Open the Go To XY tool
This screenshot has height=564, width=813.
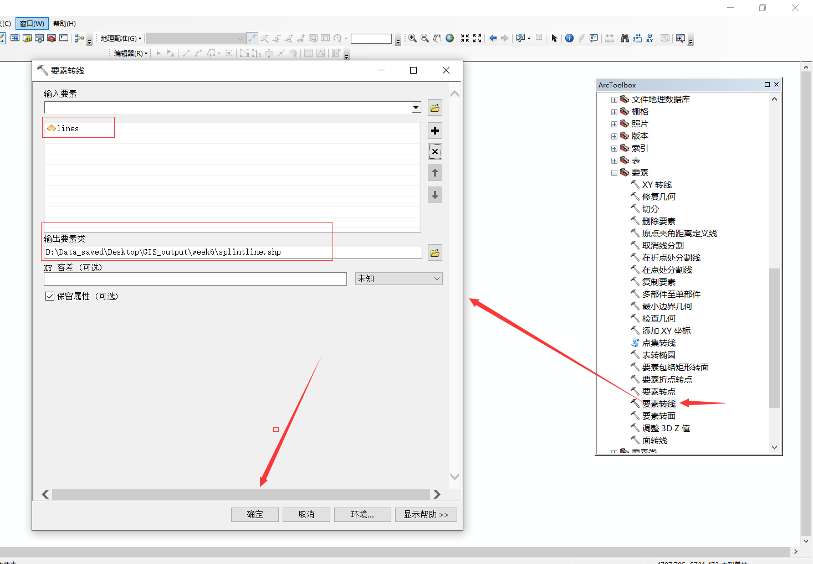(x=650, y=38)
